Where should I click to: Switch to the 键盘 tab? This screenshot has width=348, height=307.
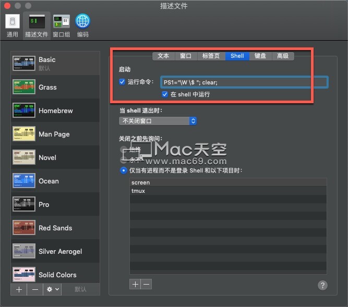coord(260,56)
